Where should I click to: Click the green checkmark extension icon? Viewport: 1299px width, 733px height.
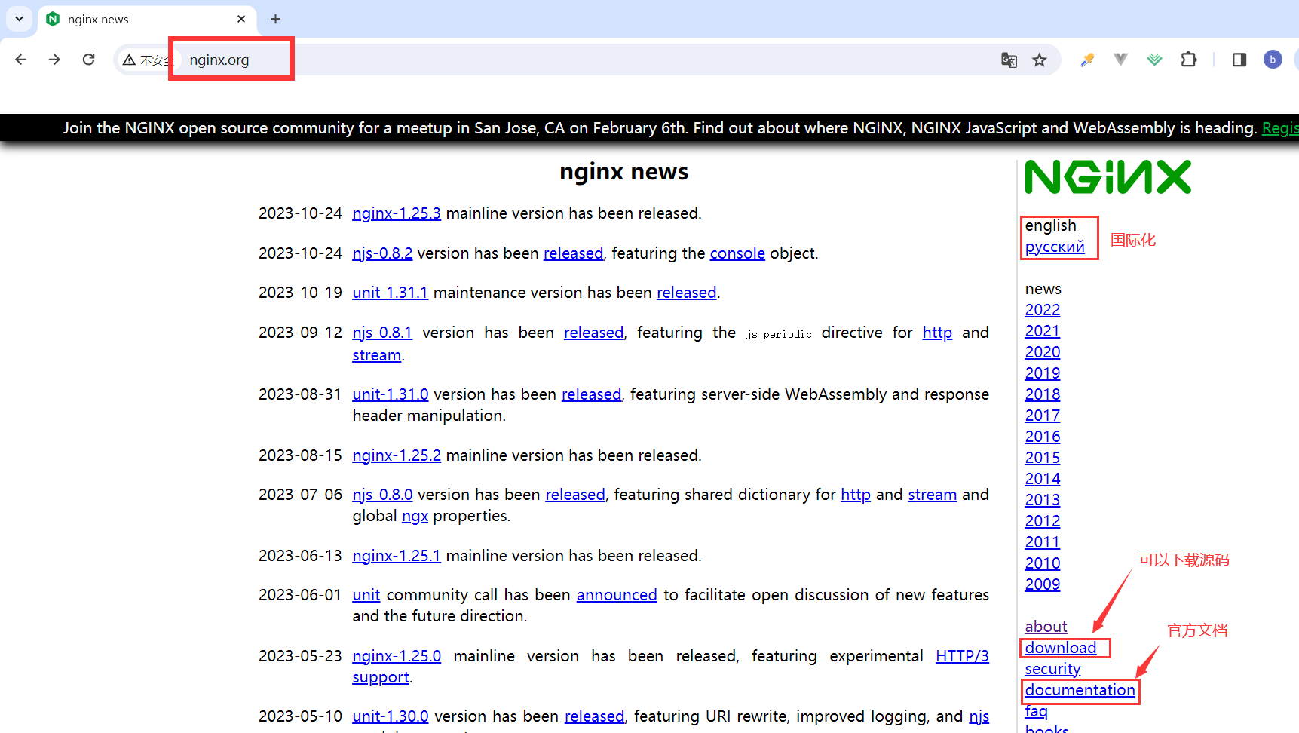[1154, 60]
